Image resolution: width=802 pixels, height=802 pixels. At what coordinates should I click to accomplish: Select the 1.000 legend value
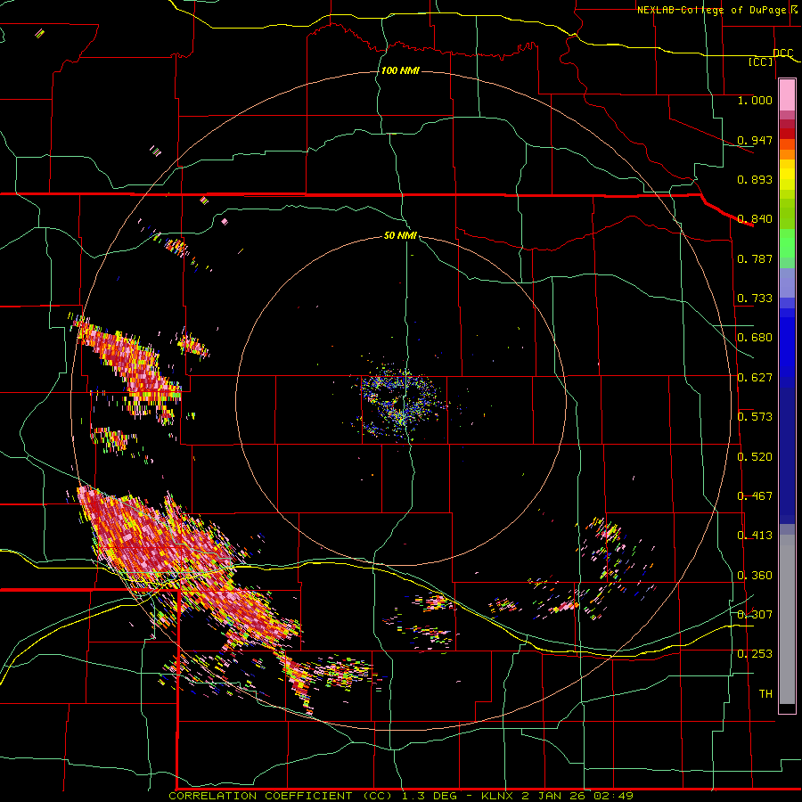(755, 100)
